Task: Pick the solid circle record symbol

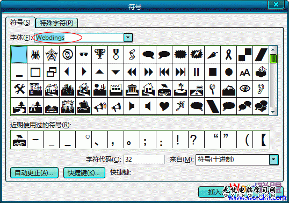Action: [x=228, y=72]
